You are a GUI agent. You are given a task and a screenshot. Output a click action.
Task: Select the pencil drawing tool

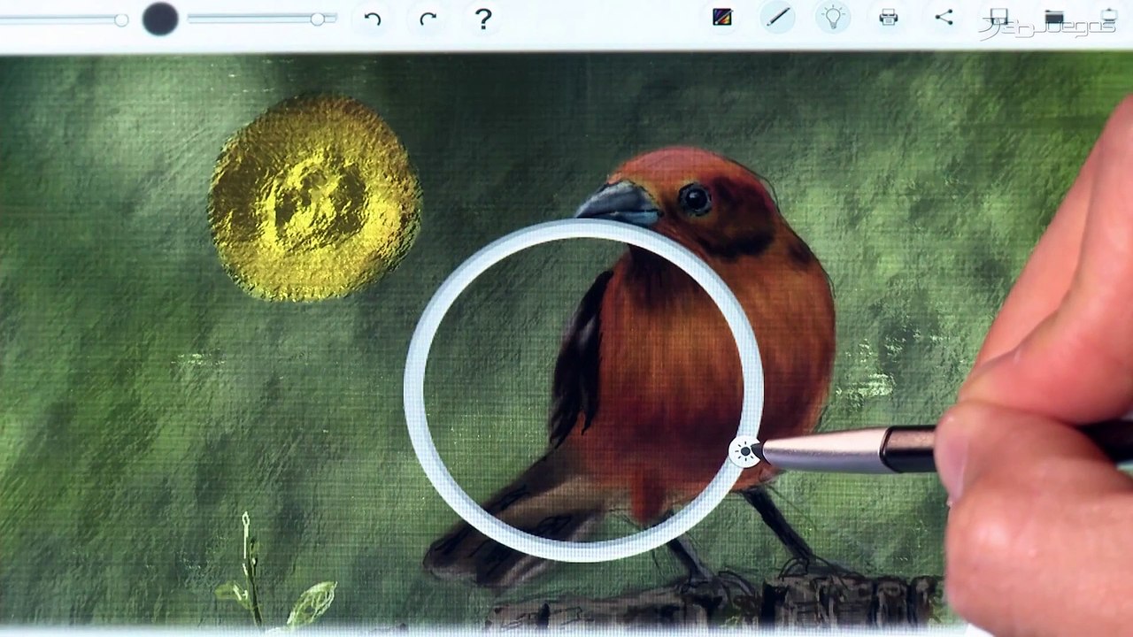[778, 17]
